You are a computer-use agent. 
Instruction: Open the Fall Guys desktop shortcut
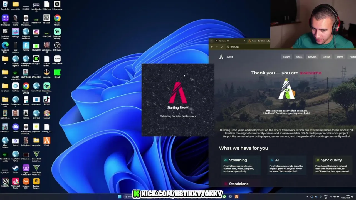tap(15, 33)
